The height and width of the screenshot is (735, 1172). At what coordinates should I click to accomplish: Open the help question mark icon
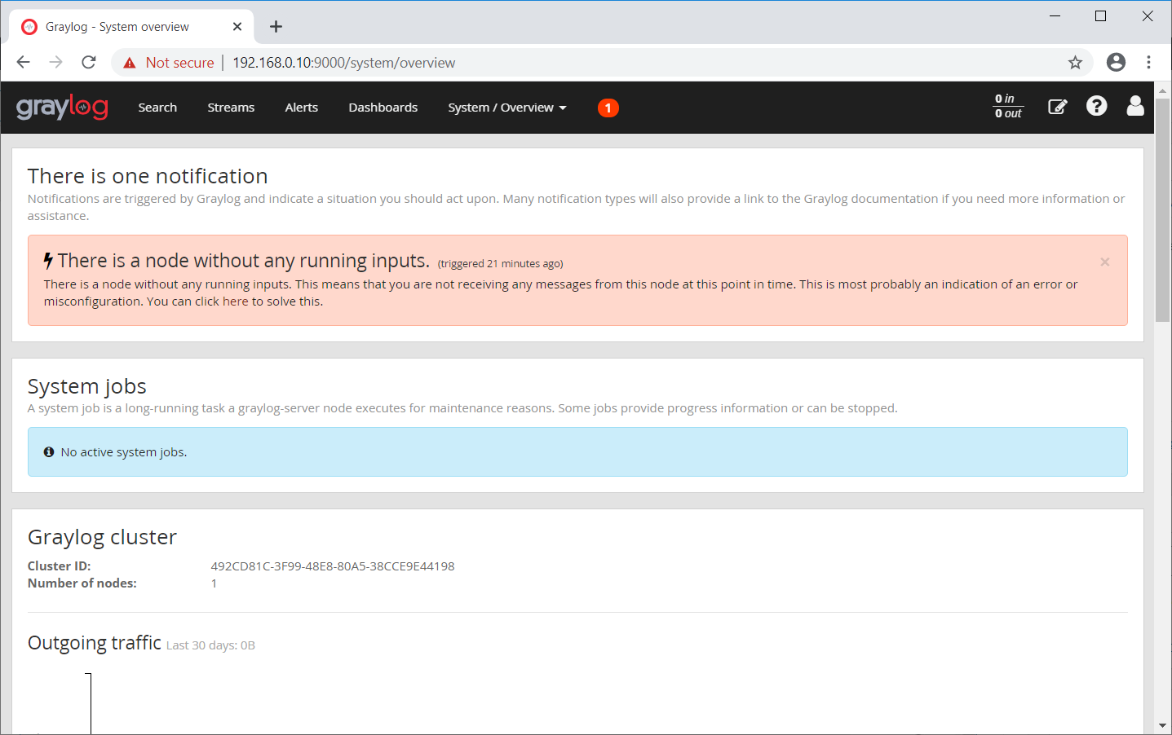1097,106
